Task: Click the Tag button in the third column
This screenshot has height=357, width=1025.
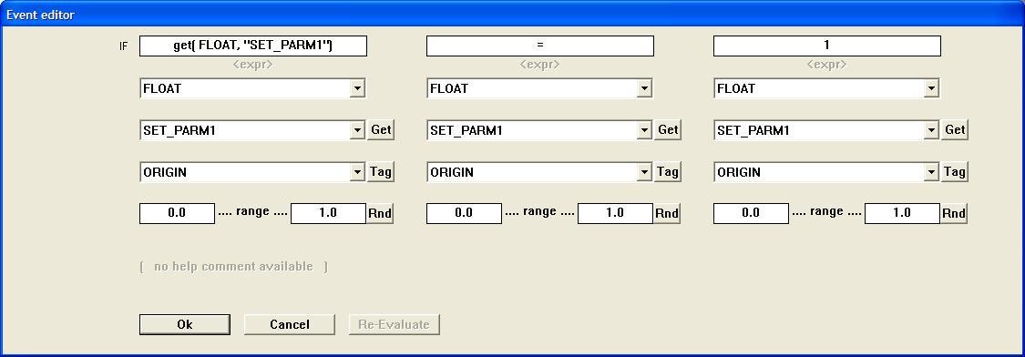Action: pyautogui.click(x=955, y=171)
